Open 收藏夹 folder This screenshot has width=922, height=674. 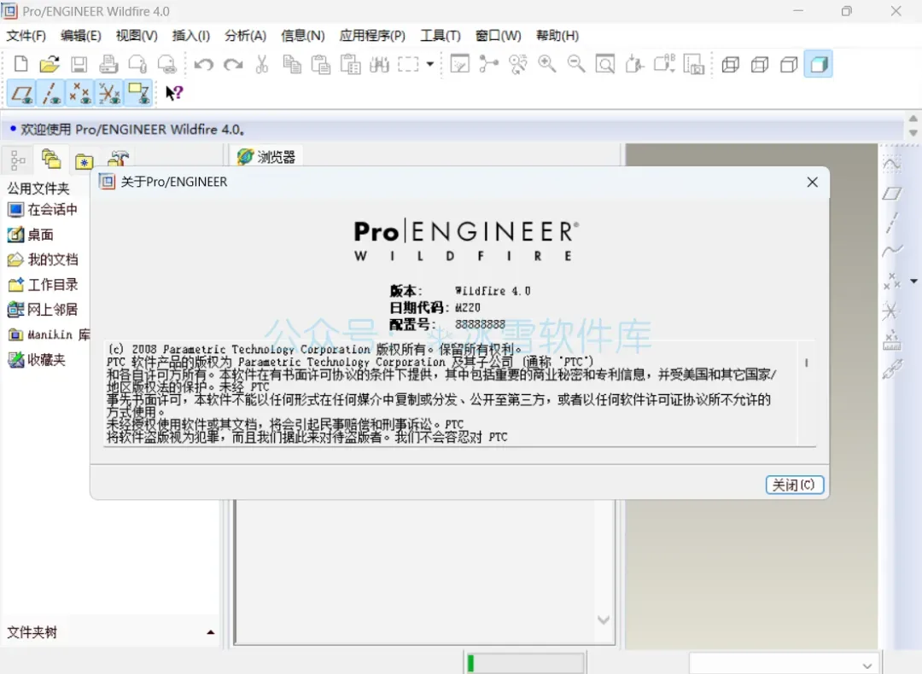click(37, 360)
